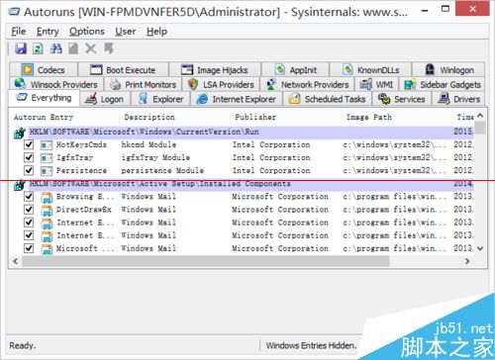495x360 pixels.
Task: Click Windows Entries Hidden status text
Action: click(311, 345)
